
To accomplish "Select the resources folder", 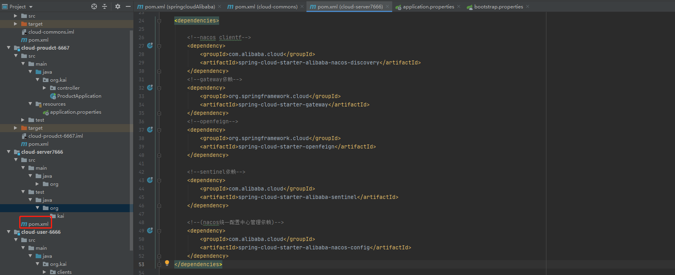I will [54, 104].
